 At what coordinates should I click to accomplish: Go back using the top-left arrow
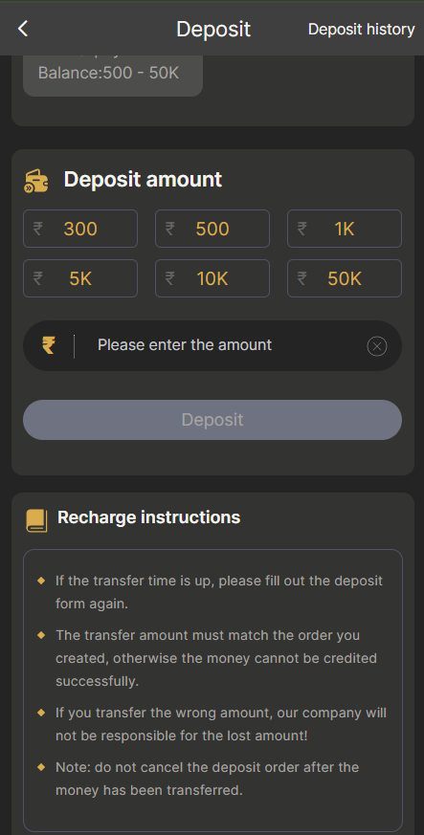[x=22, y=29]
